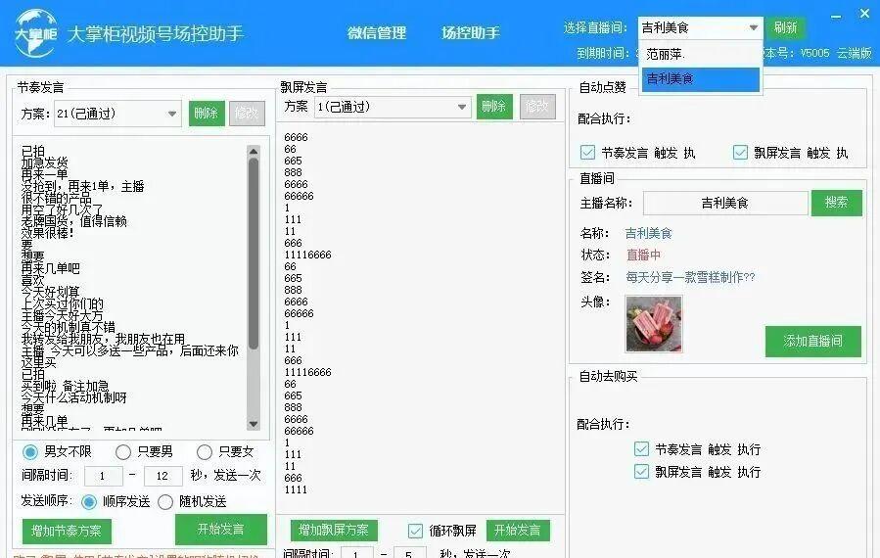
Task: Select the line 买到啦 备注加急
Action: pyautogui.click(x=65, y=387)
